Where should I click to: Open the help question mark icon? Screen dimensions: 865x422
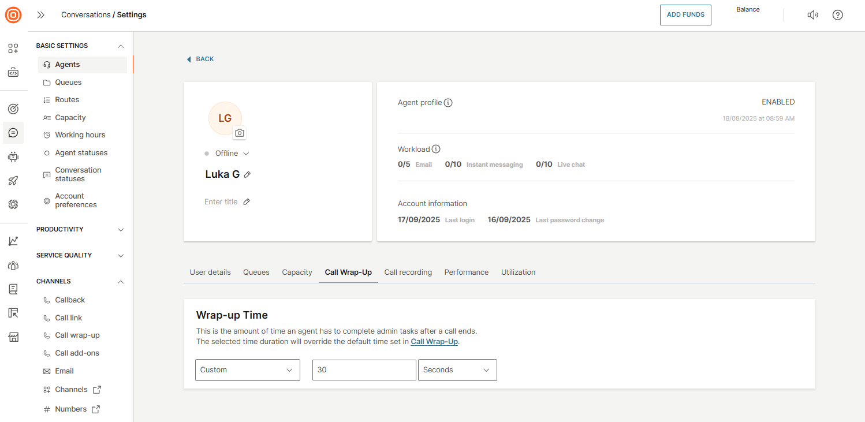click(837, 15)
